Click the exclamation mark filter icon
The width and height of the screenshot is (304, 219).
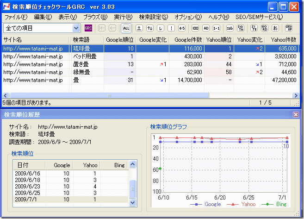click(171, 28)
